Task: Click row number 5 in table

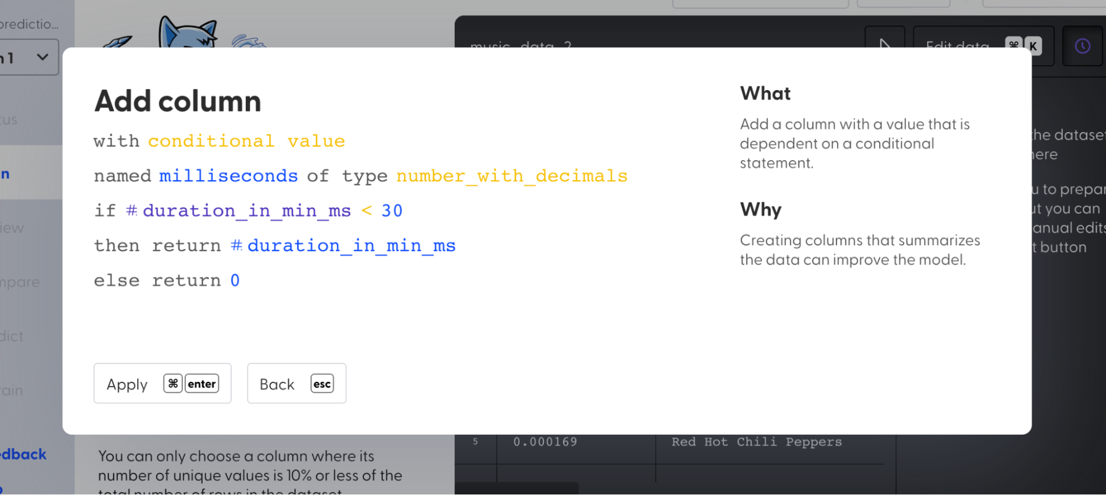Action: point(475,441)
